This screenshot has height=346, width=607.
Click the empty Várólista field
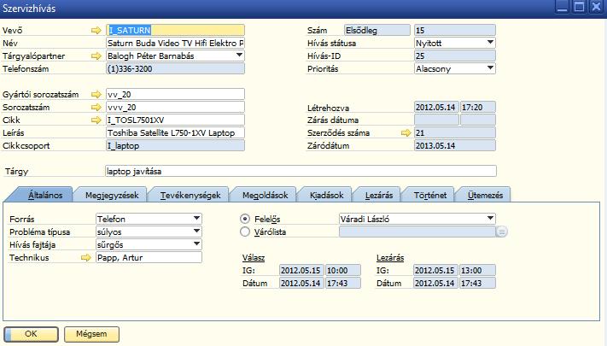pos(417,232)
